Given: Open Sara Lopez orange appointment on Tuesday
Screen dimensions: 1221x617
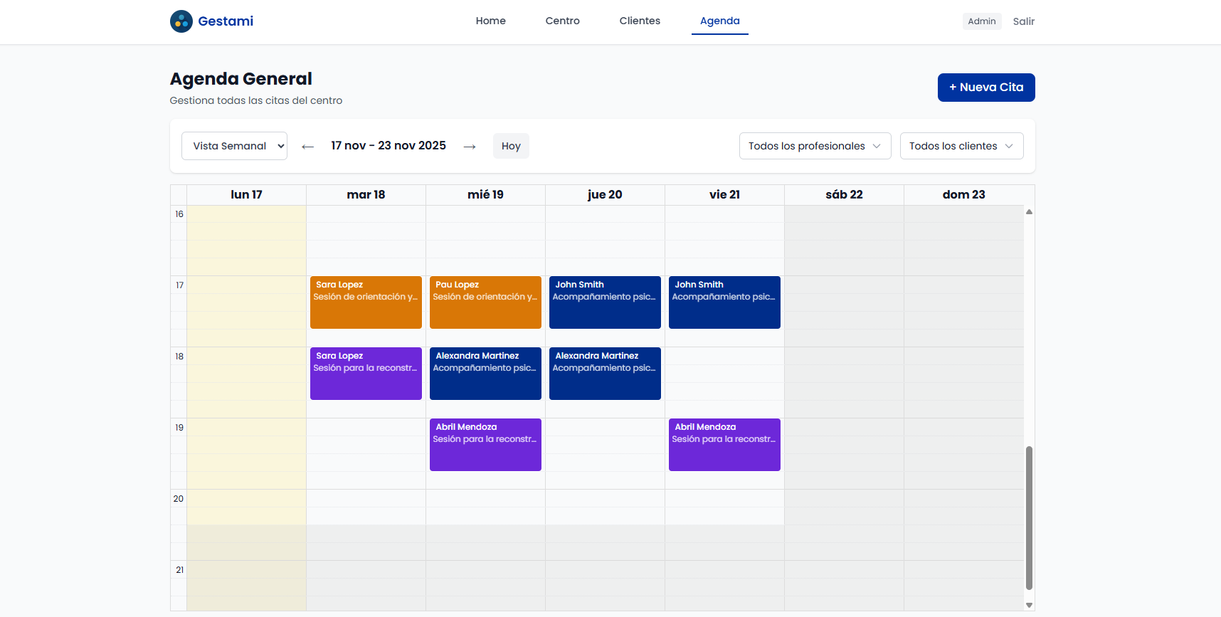Looking at the screenshot, I should (x=366, y=302).
